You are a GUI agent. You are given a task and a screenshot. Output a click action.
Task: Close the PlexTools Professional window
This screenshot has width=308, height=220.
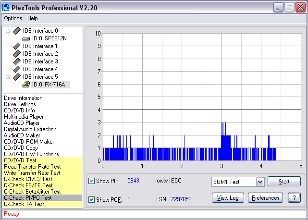[300, 8]
